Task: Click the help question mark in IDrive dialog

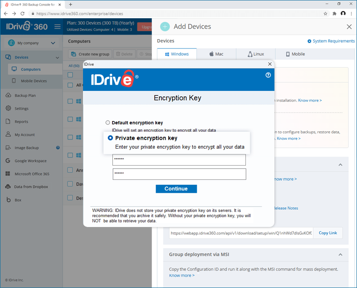Action: [268, 75]
